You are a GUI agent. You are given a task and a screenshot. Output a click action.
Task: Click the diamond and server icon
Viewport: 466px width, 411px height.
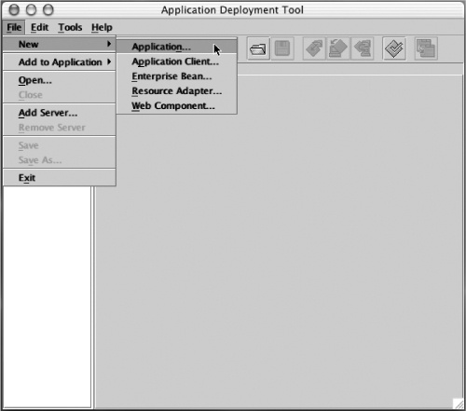click(363, 48)
